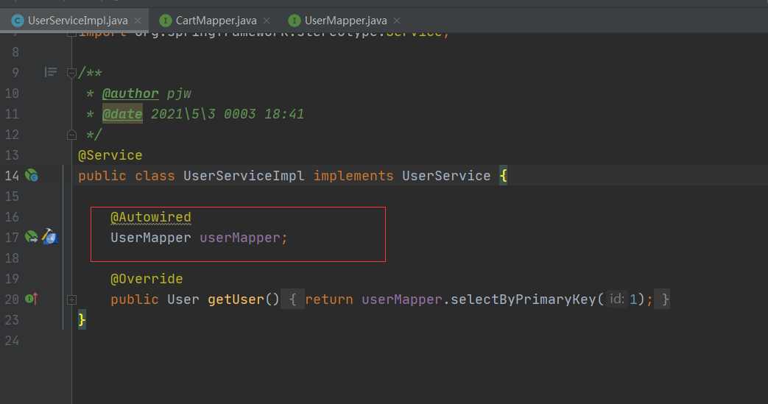Image resolution: width=768 pixels, height=404 pixels.
Task: Click the UserMapper type on line 17
Action: pos(151,238)
